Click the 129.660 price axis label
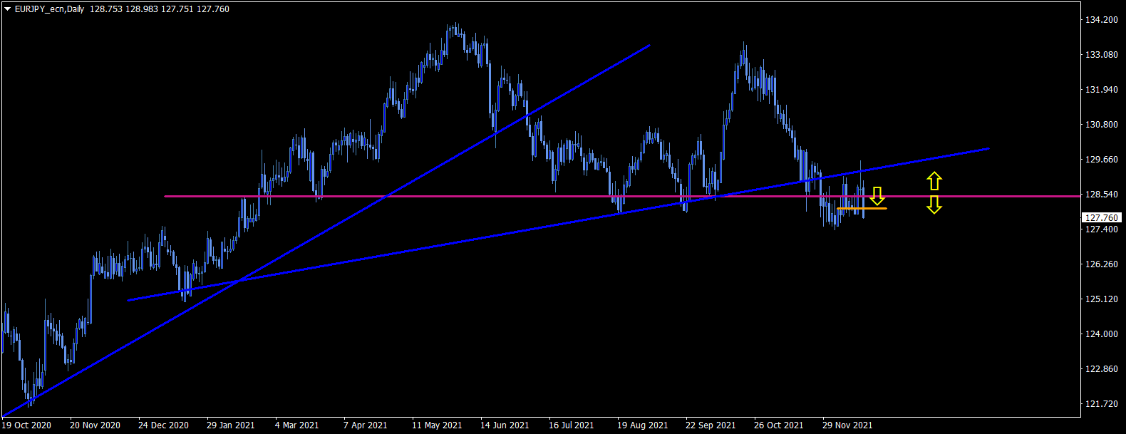Viewport: 1126px width, 434px height. point(1101,160)
